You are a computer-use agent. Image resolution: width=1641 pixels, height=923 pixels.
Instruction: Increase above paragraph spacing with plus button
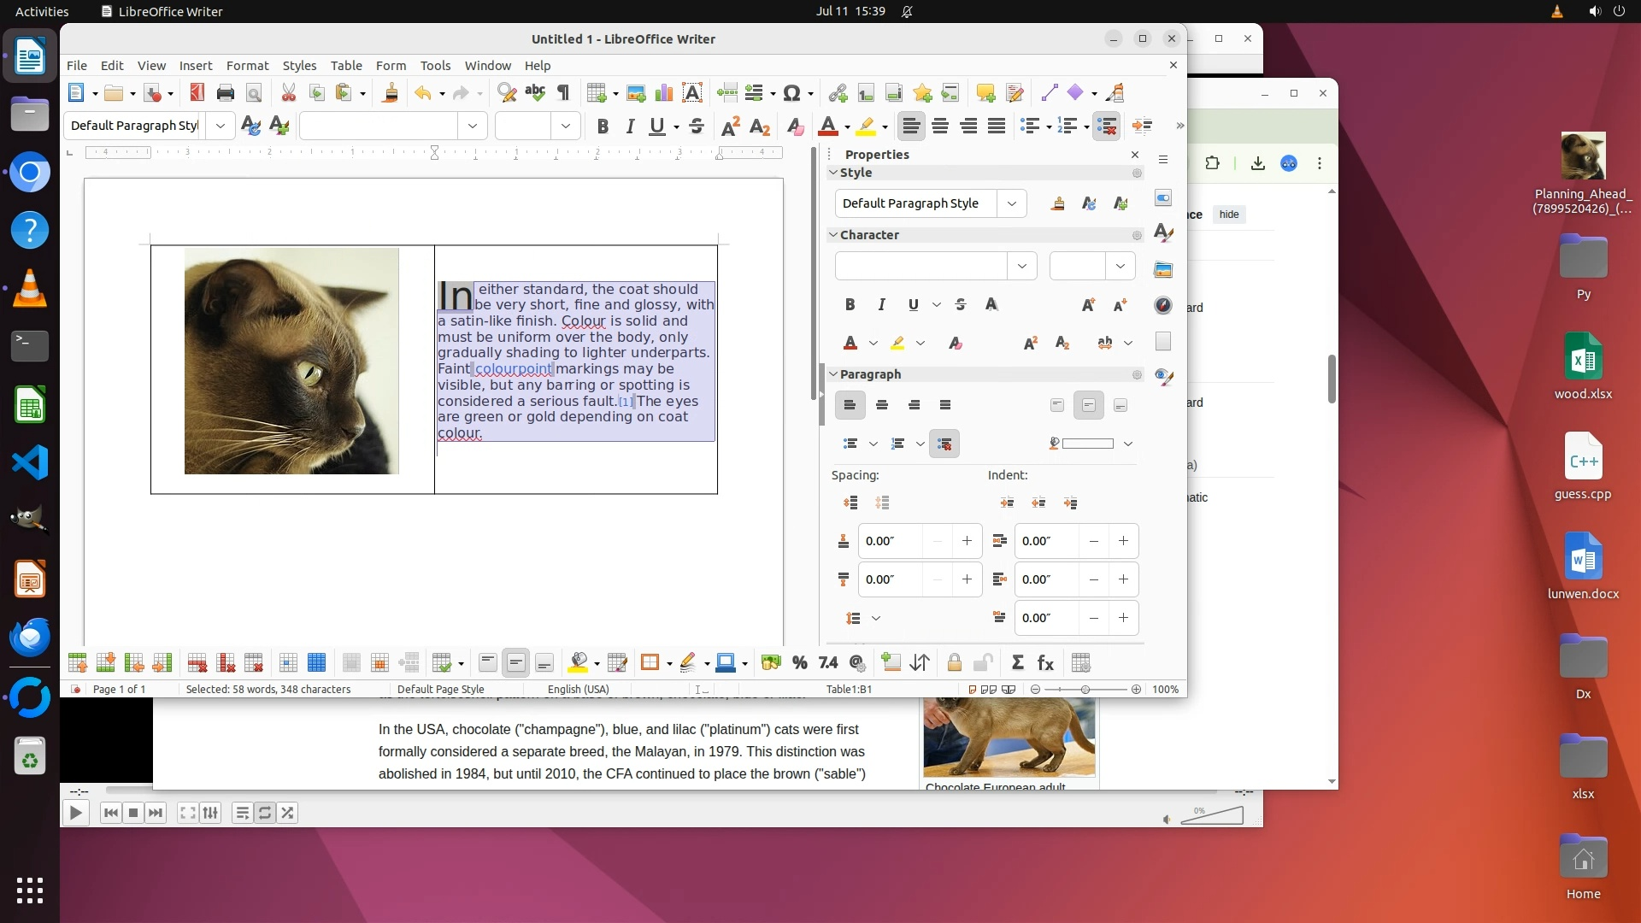[x=967, y=541]
